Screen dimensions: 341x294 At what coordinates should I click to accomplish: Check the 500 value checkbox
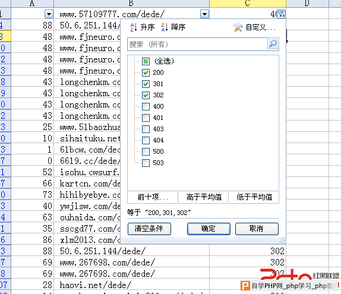point(146,151)
